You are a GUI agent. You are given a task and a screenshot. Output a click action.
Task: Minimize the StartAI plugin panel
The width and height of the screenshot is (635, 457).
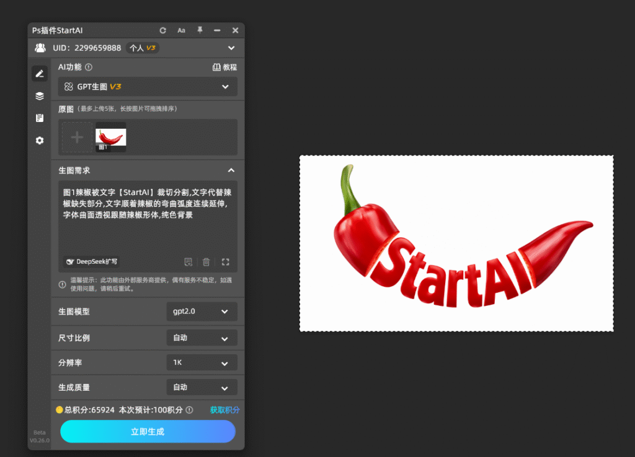coord(217,30)
